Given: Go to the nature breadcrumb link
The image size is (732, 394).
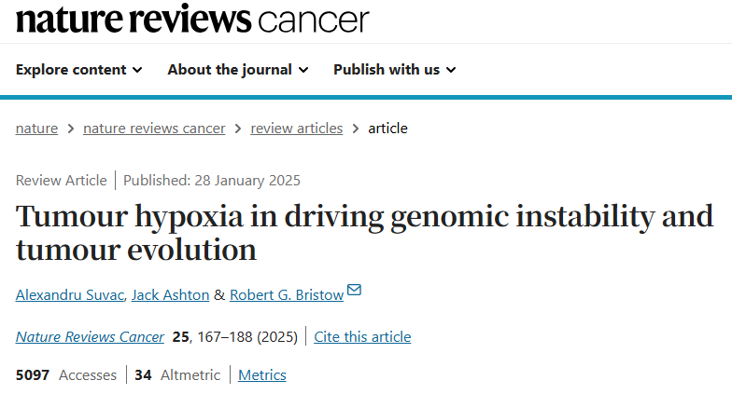Looking at the screenshot, I should coord(37,129).
